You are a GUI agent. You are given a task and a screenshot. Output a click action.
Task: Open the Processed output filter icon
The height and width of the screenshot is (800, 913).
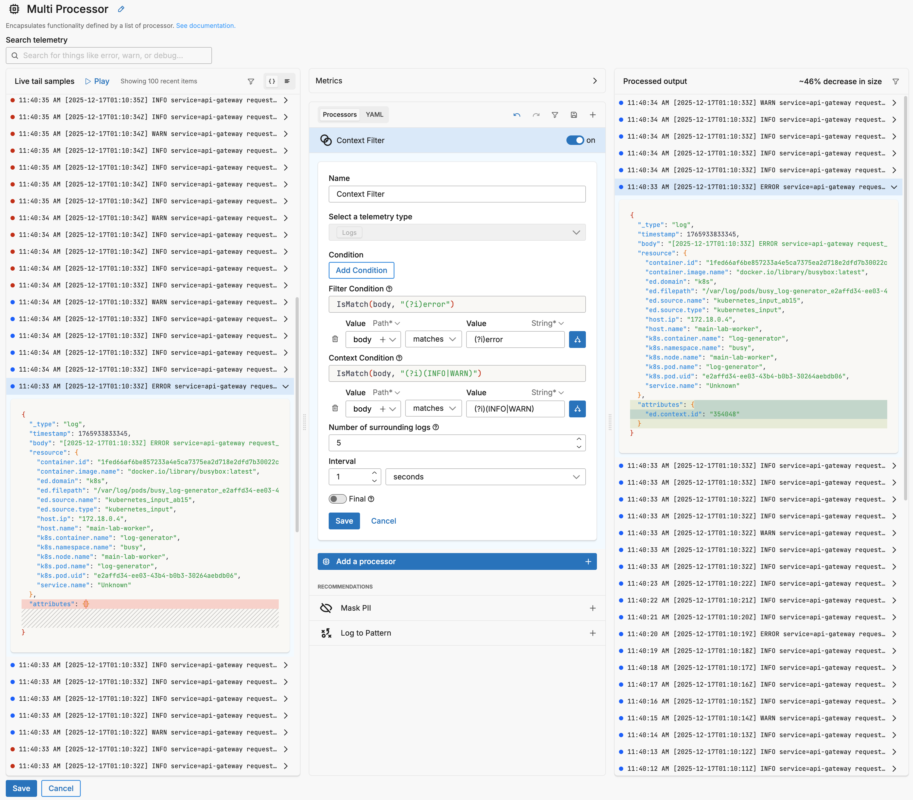click(x=896, y=81)
